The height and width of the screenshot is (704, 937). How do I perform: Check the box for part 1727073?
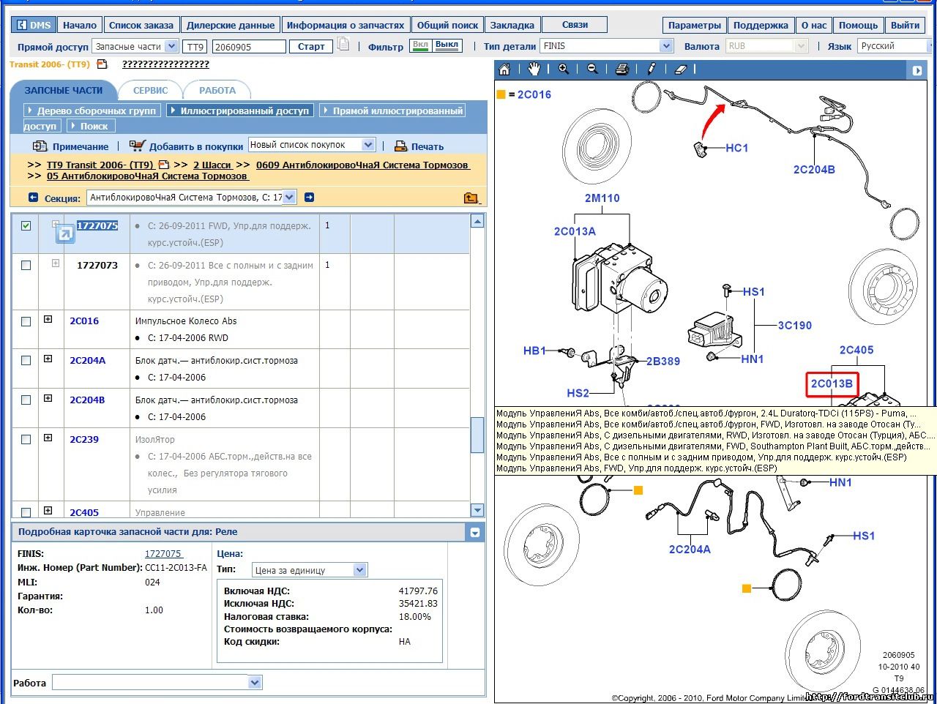click(26, 265)
